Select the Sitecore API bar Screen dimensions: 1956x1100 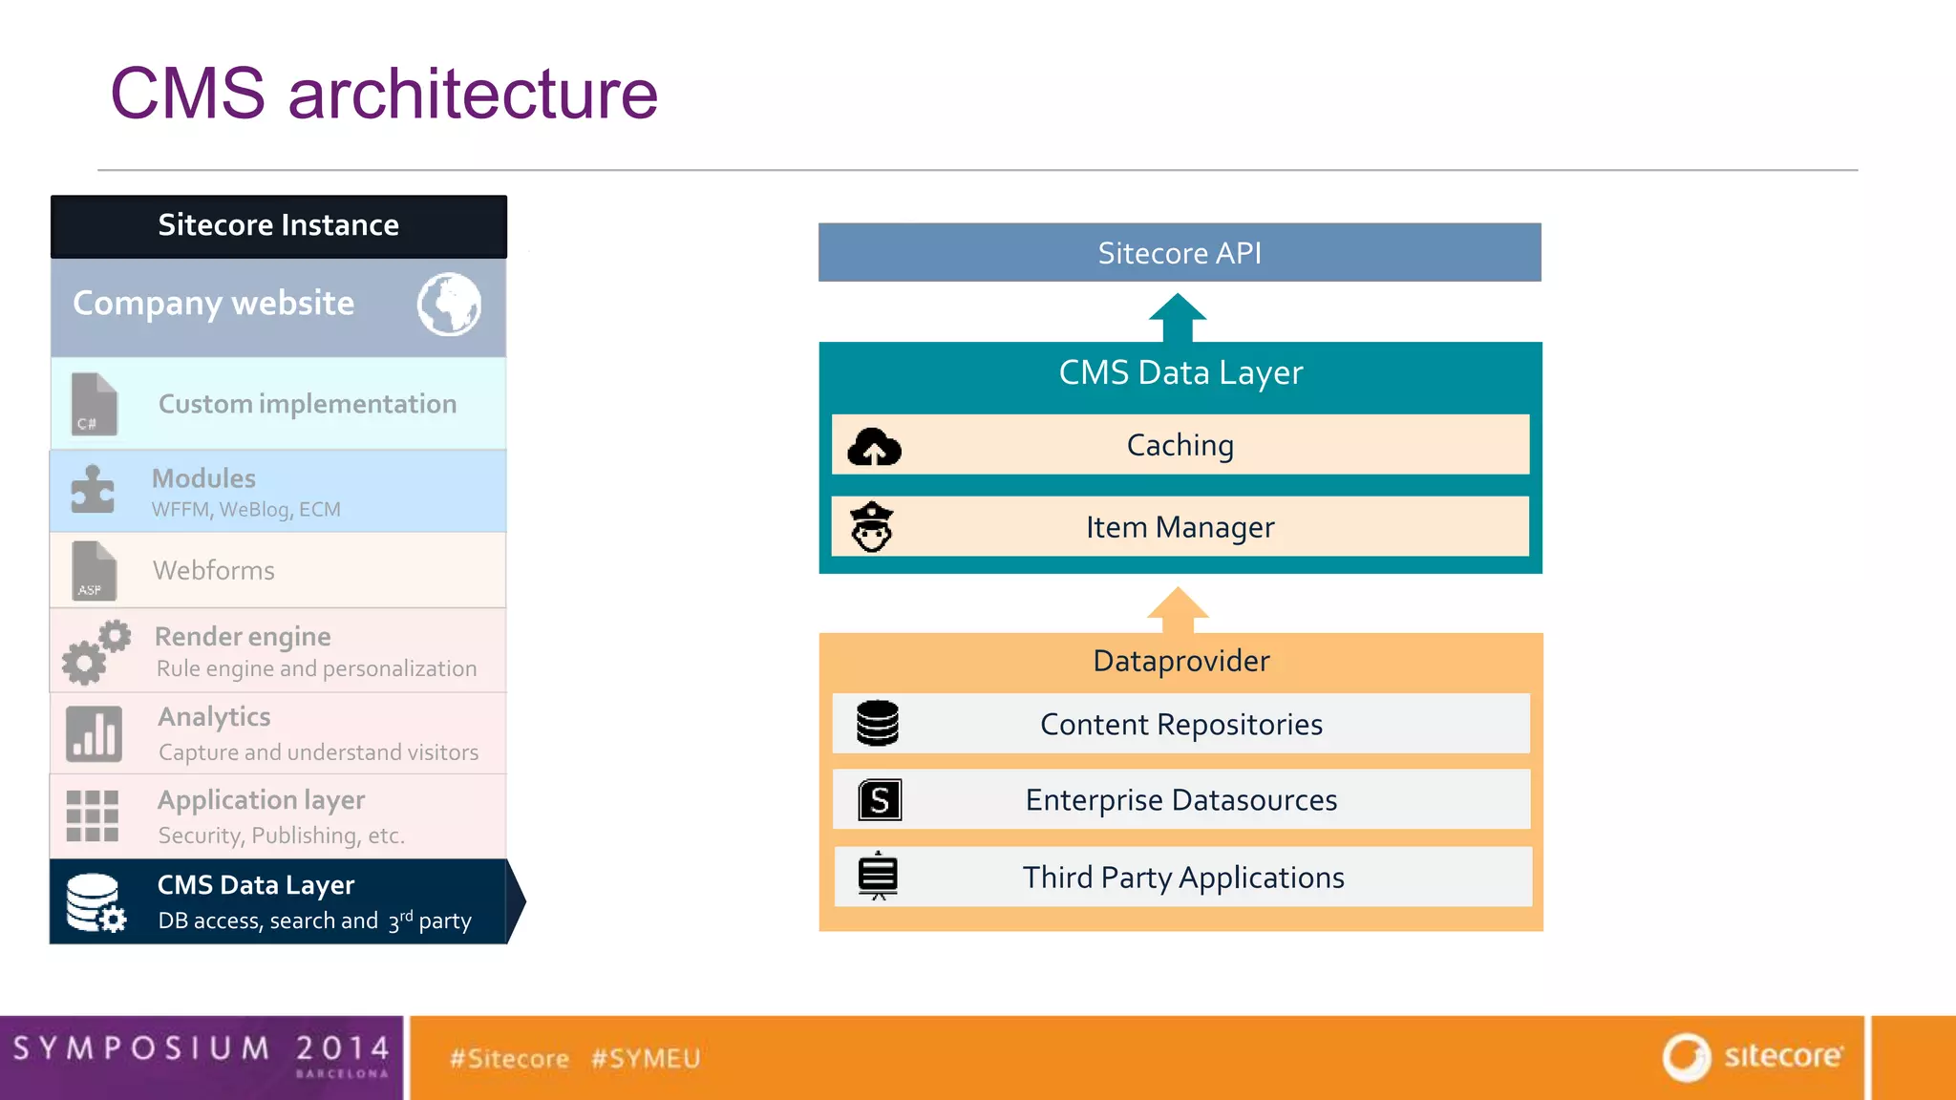click(x=1180, y=253)
